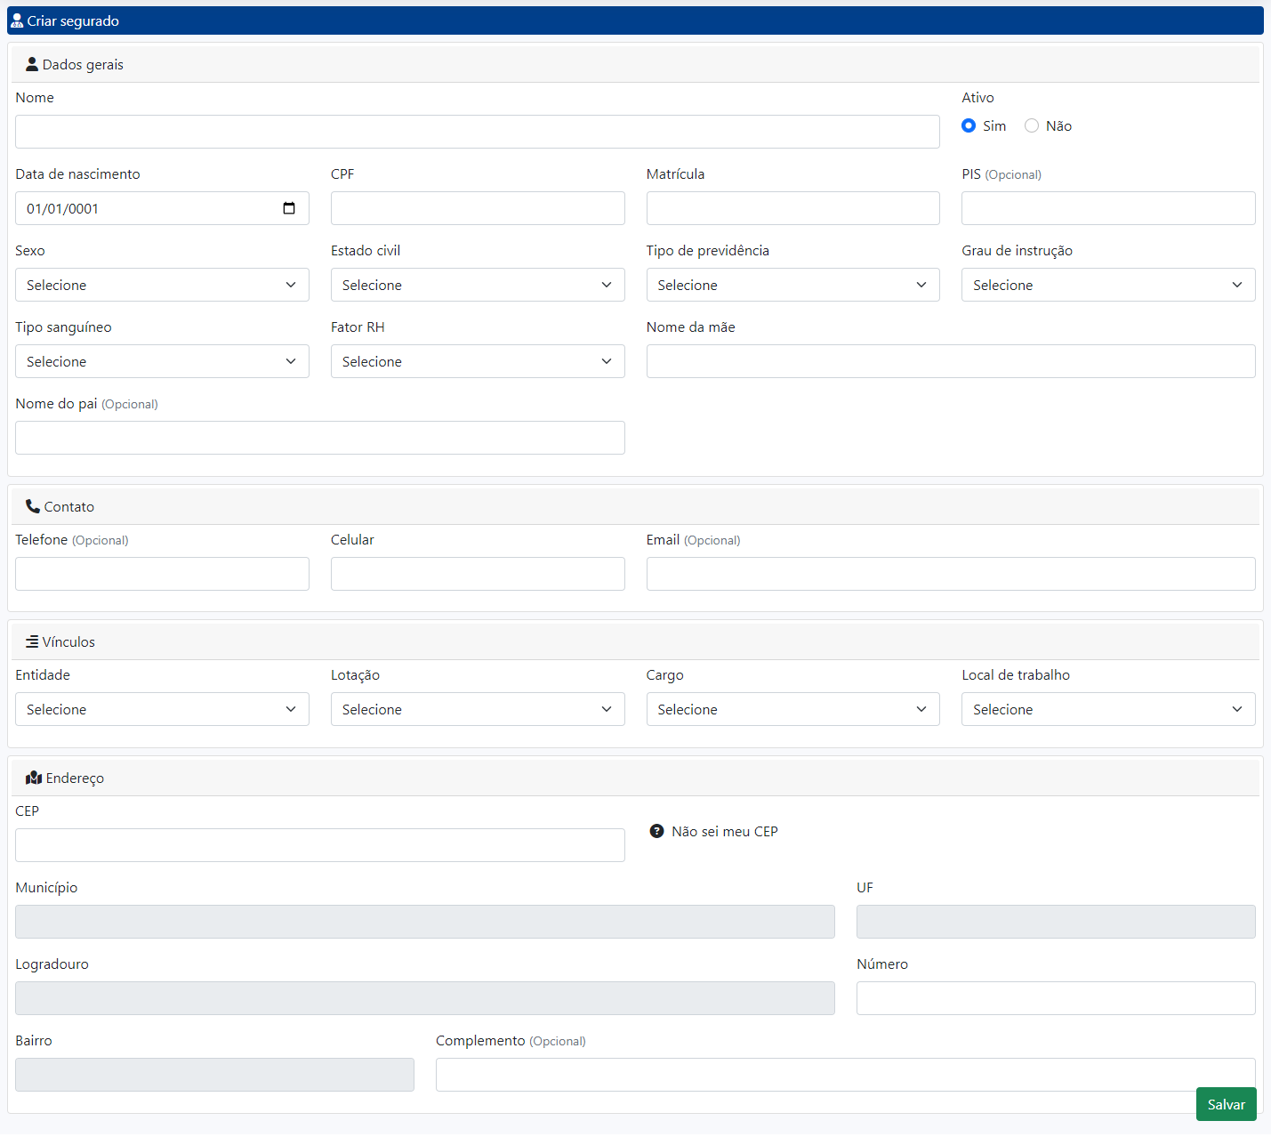Open the Tipo de previdência dropdown
The width and height of the screenshot is (1271, 1137).
pos(792,285)
